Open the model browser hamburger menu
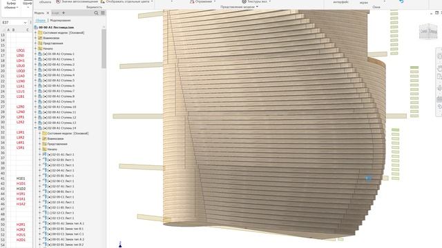 pyautogui.click(x=103, y=13)
